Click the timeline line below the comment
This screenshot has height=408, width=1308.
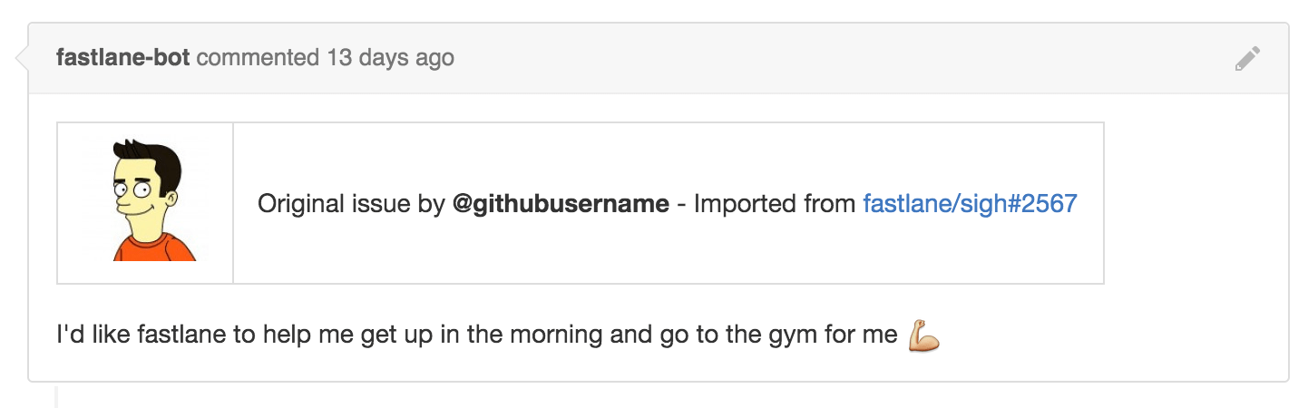point(56,395)
